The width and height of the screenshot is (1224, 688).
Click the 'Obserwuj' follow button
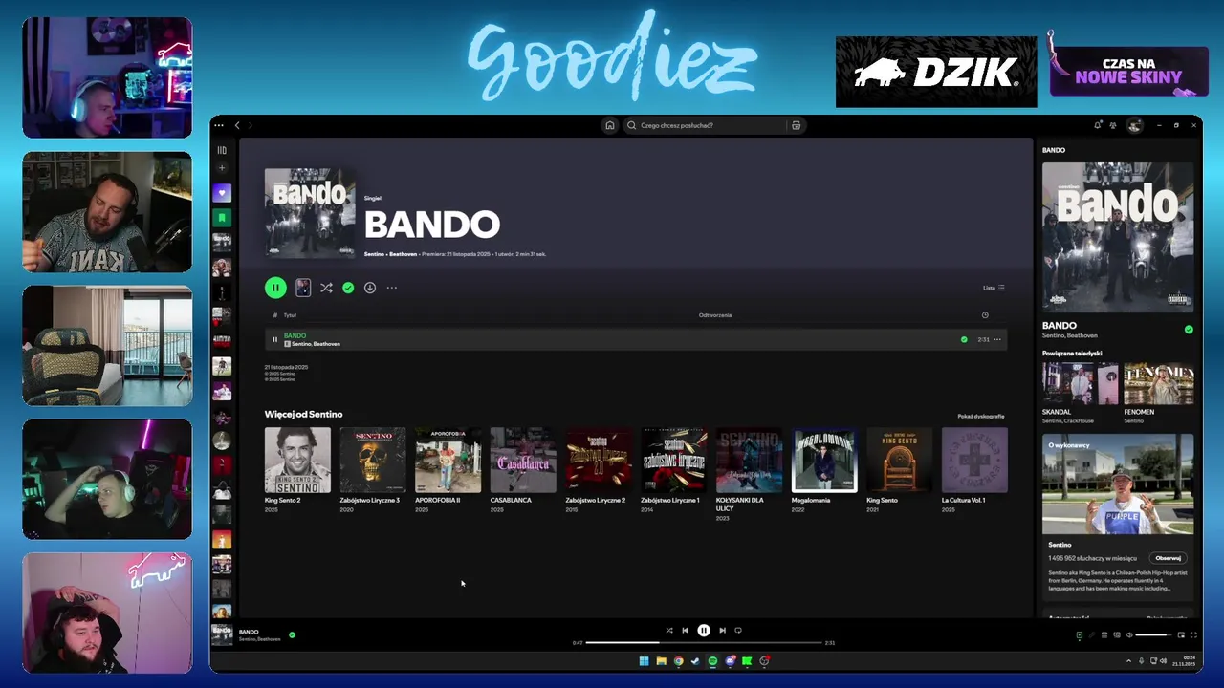[1169, 558]
